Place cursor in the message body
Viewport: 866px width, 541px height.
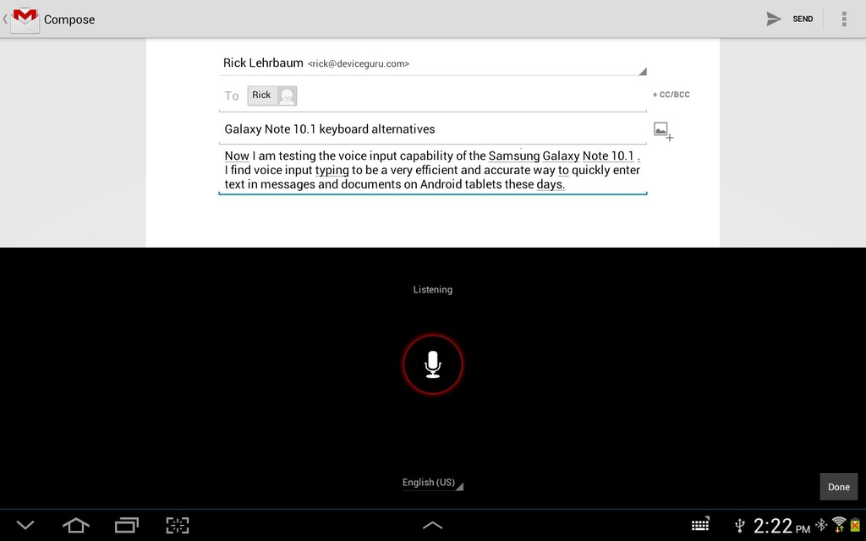(433, 170)
